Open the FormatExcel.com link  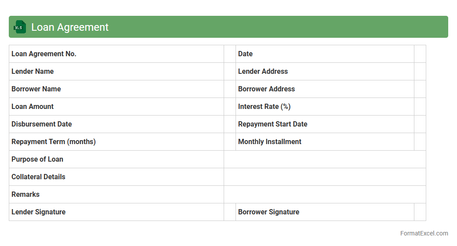[x=424, y=233]
